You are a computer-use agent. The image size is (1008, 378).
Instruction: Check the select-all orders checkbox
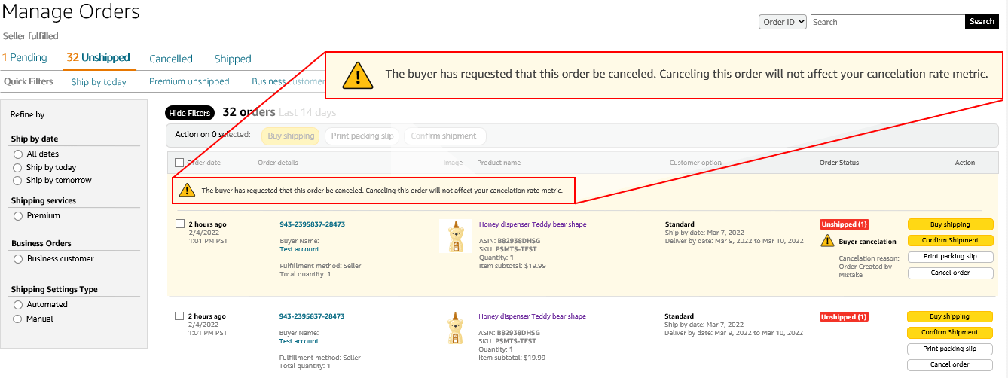[x=179, y=163]
